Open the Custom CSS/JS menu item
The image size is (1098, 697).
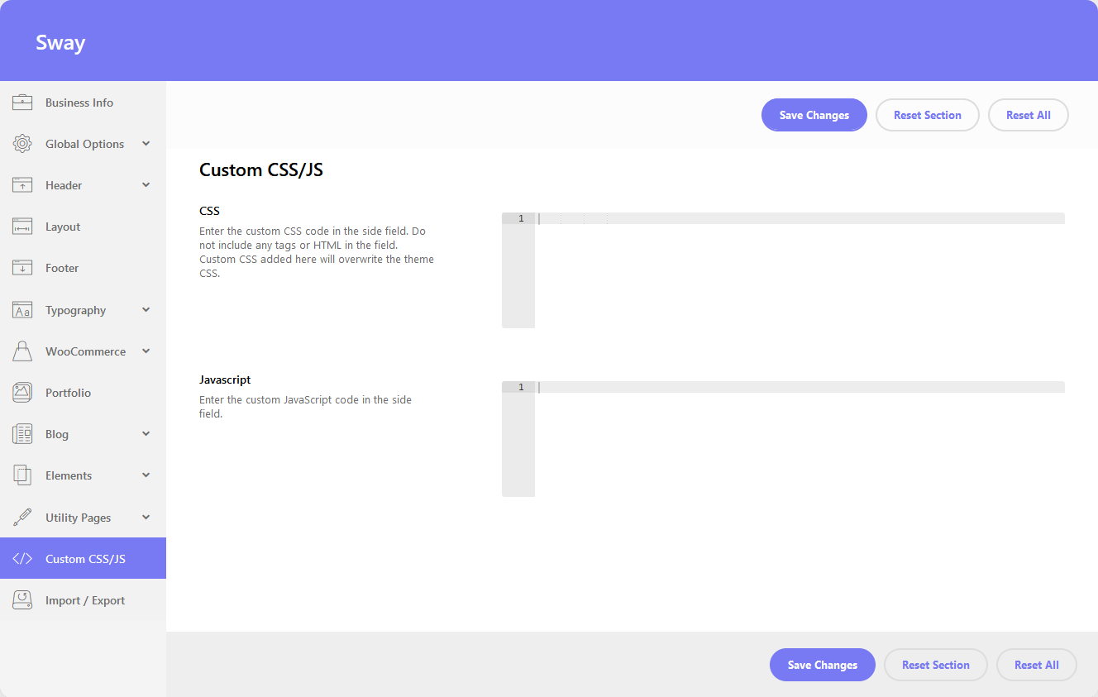(x=85, y=559)
